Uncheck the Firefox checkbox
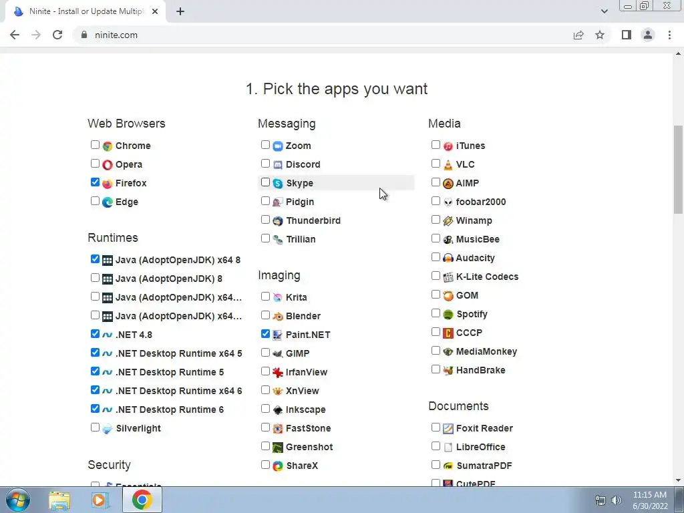The width and height of the screenshot is (684, 513). [x=95, y=182]
